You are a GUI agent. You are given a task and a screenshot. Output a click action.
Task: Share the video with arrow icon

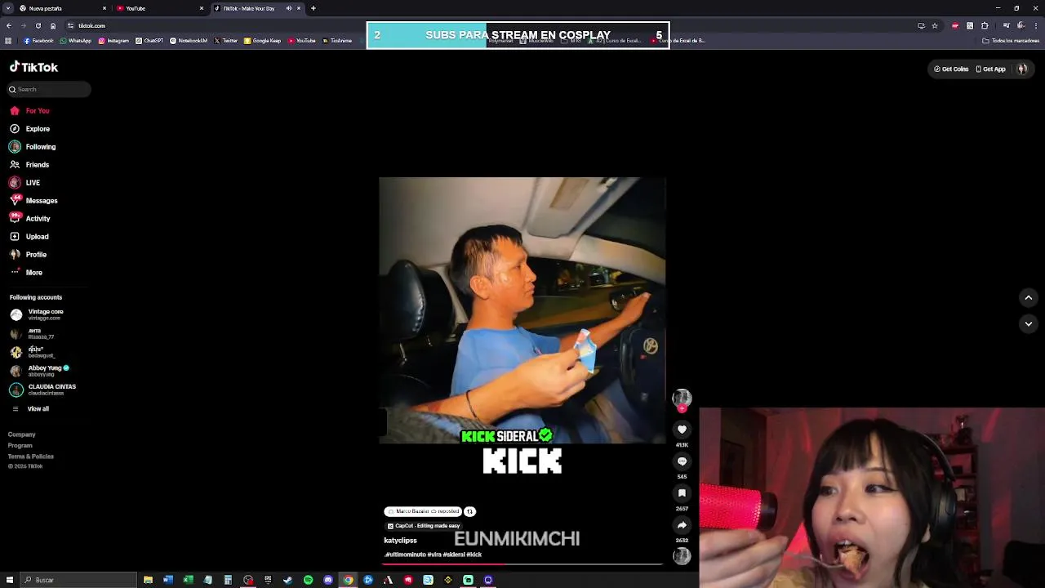pyautogui.click(x=682, y=525)
